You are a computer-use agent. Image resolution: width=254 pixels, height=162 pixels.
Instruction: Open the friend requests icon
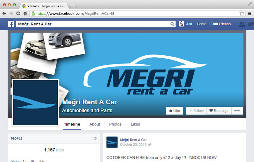(242, 24)
